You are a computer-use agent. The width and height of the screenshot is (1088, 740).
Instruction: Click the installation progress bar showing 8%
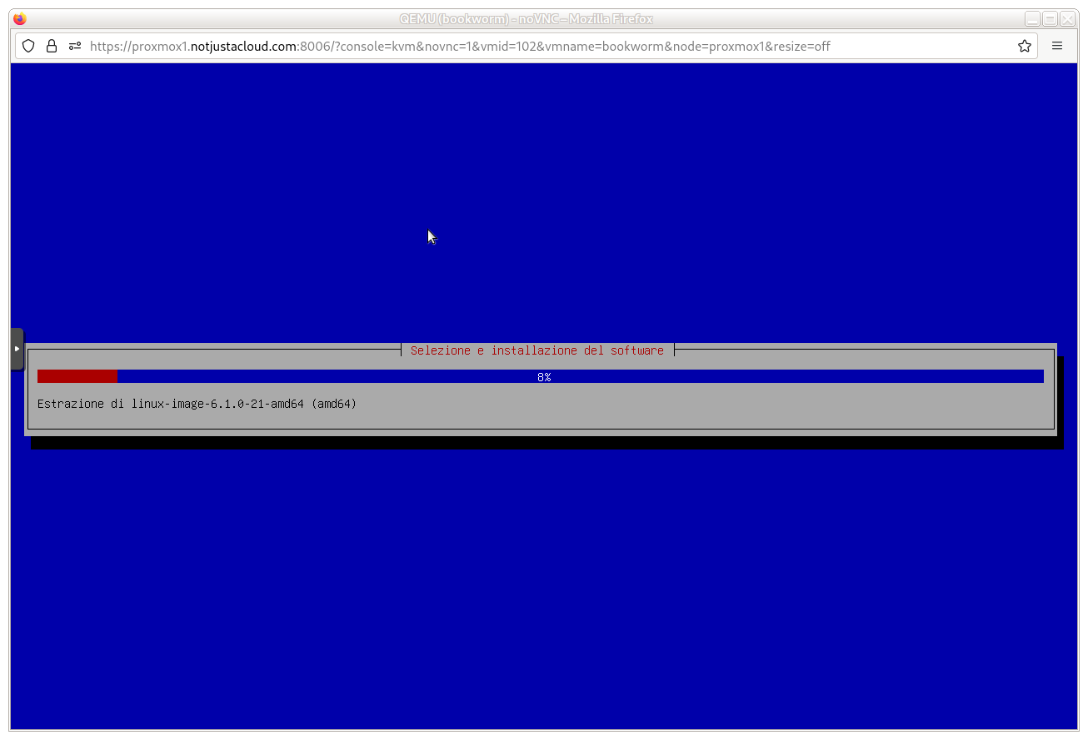pos(541,376)
